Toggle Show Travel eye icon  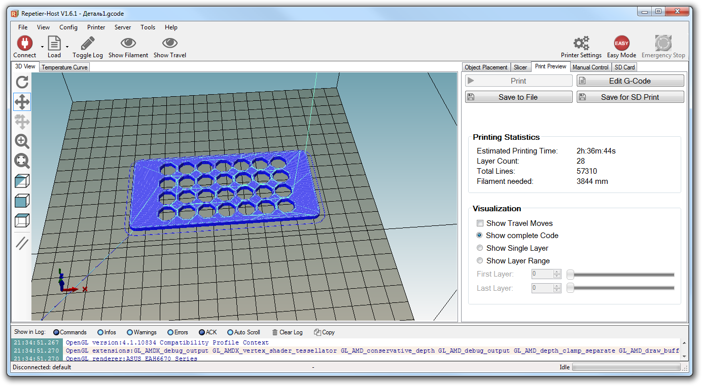click(169, 43)
